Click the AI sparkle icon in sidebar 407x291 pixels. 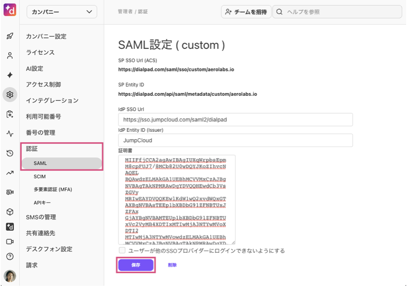[10, 75]
